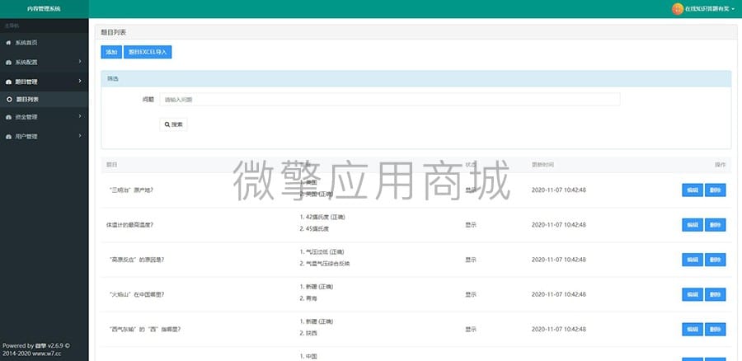Viewport: 742px width, 361px height.
Task: Delete the “三明治”原产地 question
Action: point(715,190)
